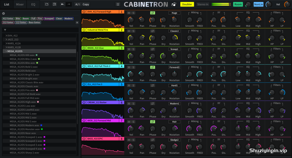Click the window layout icon beside the CABINETRON title

click(118, 5)
